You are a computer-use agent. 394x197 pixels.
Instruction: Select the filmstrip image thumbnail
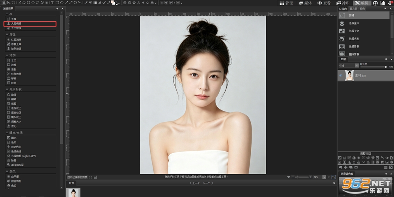(73, 193)
